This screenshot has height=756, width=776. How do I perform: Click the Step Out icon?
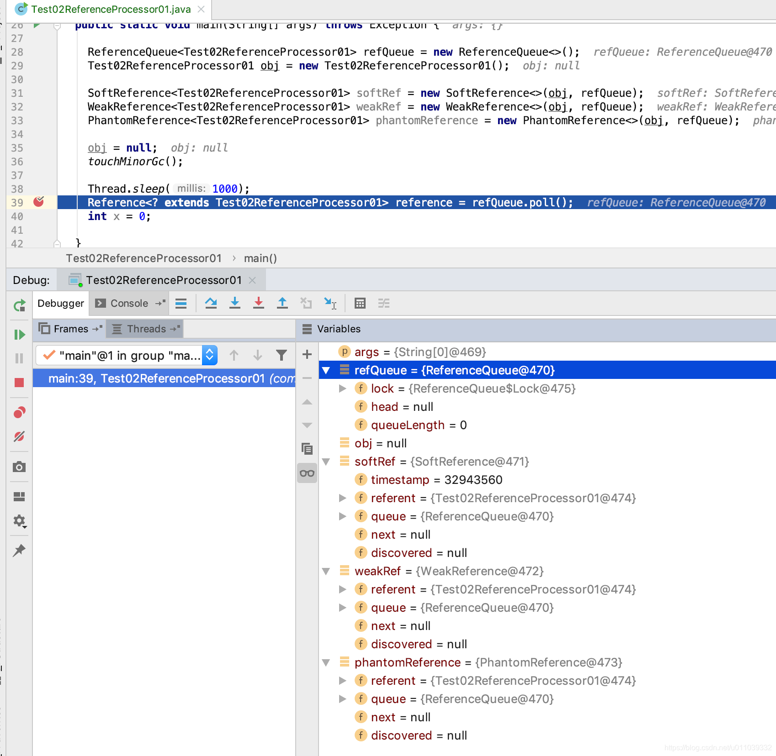click(282, 303)
